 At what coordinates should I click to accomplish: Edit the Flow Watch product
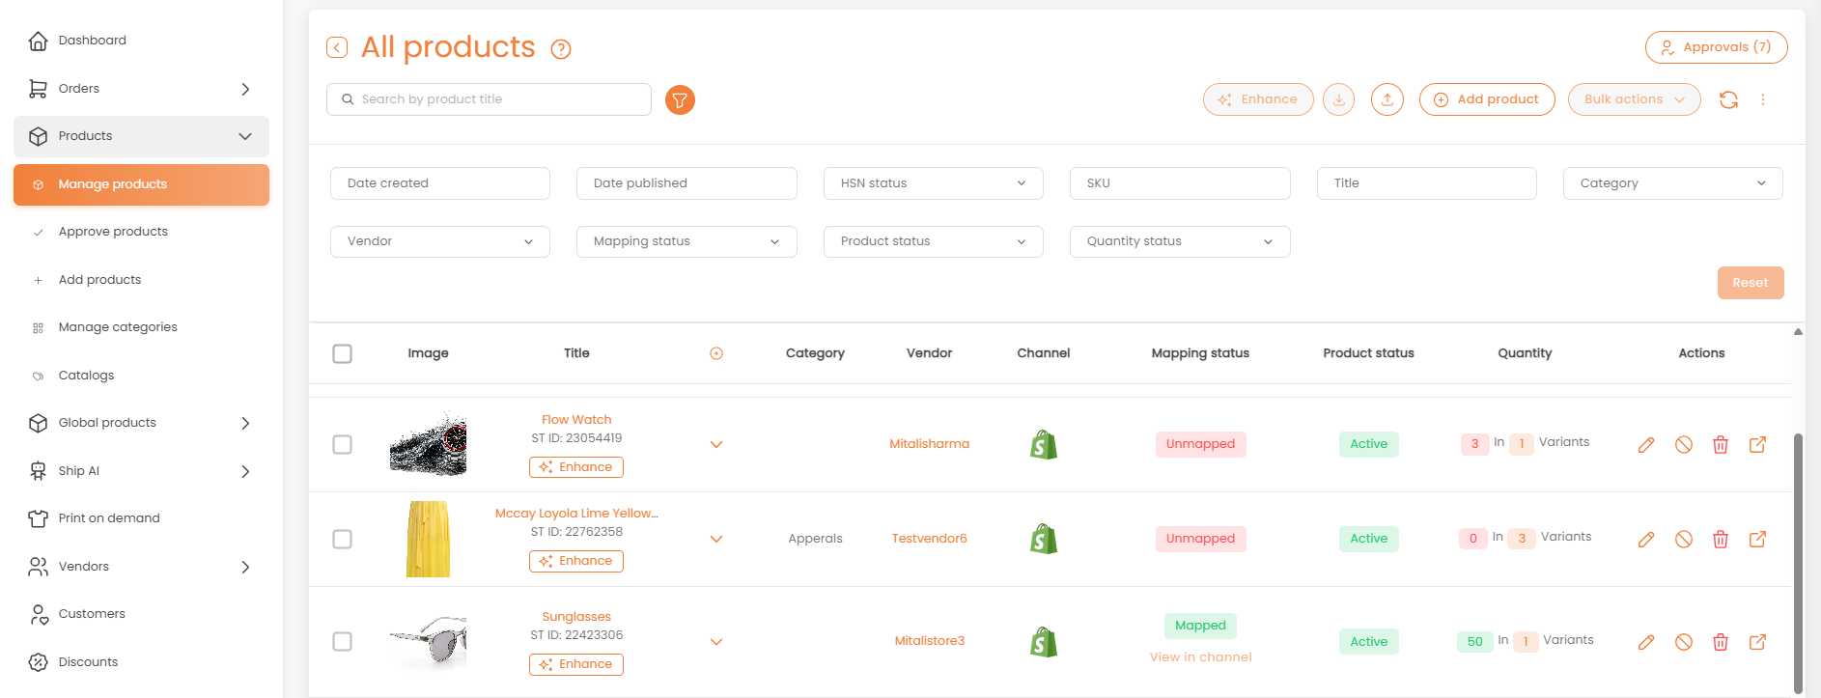coord(1646,444)
